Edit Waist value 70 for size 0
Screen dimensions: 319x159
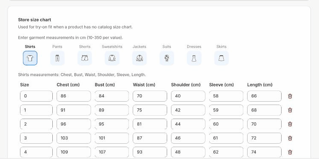pyautogui.click(x=150, y=96)
